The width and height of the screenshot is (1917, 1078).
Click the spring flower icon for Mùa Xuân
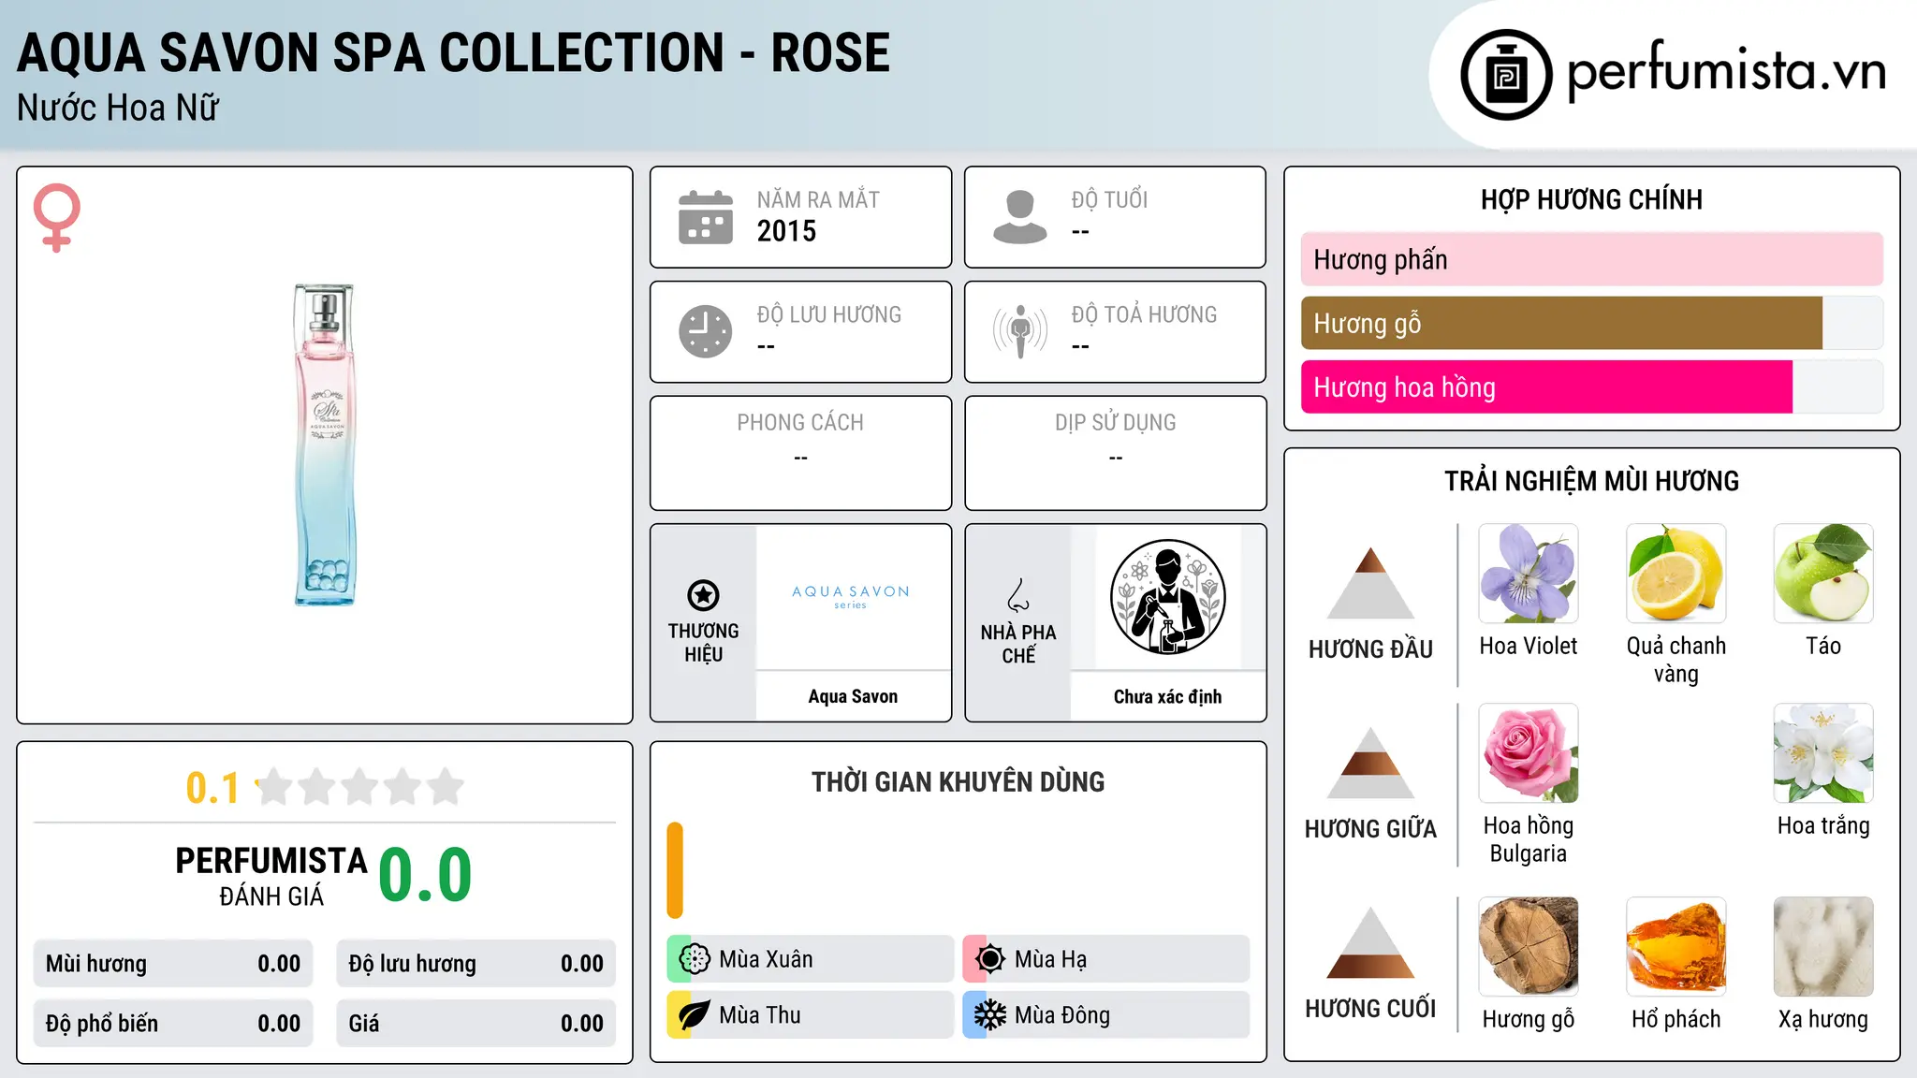point(695,959)
